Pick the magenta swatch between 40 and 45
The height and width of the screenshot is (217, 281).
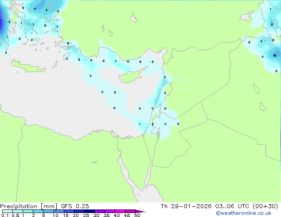[120, 211]
